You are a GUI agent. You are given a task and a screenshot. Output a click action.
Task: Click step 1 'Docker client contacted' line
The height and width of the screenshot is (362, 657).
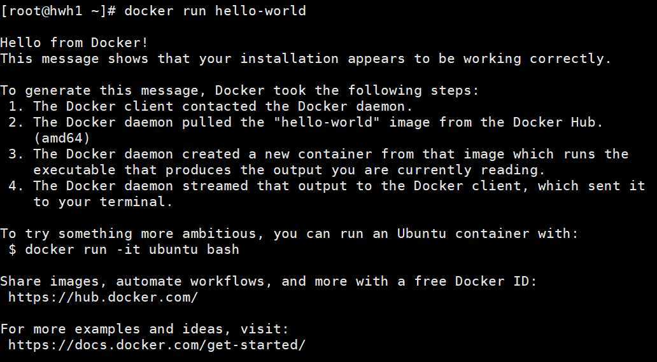210,106
